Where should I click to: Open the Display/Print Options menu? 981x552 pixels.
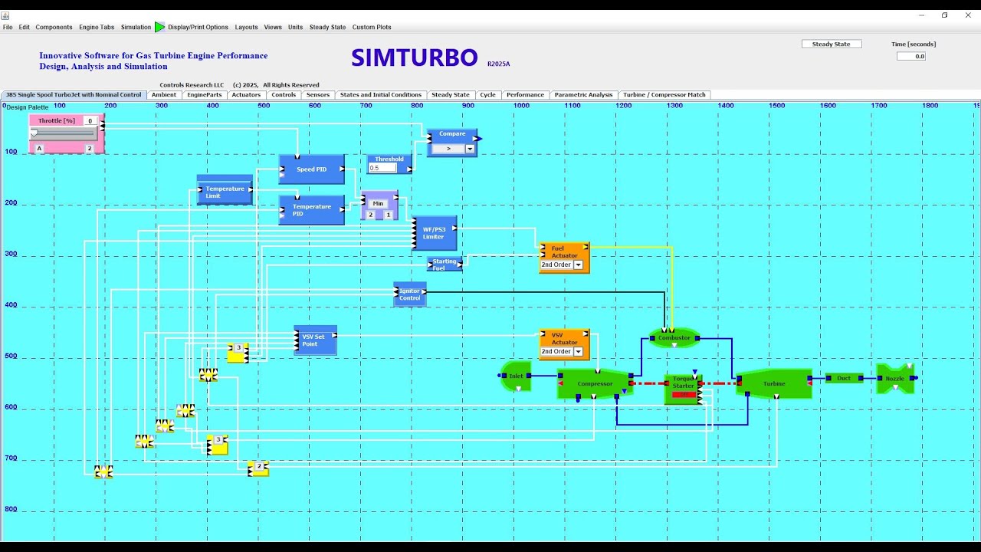pyautogui.click(x=198, y=27)
